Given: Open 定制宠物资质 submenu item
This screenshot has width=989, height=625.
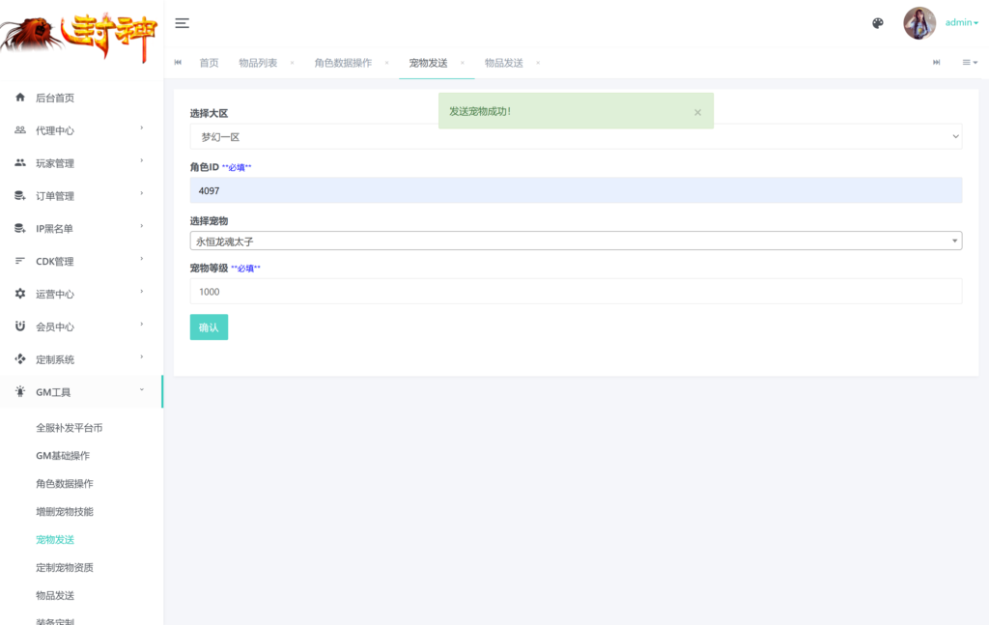Looking at the screenshot, I should coord(65,568).
